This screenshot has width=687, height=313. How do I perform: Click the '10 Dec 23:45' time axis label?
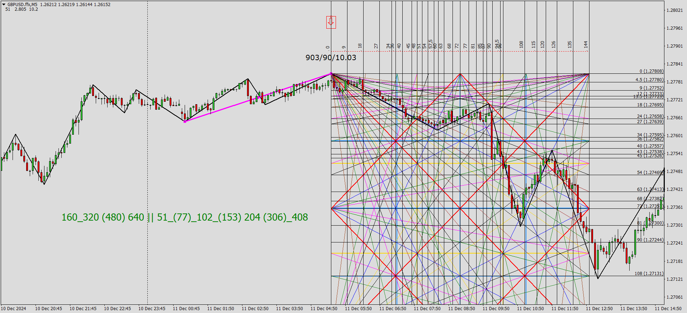152,309
